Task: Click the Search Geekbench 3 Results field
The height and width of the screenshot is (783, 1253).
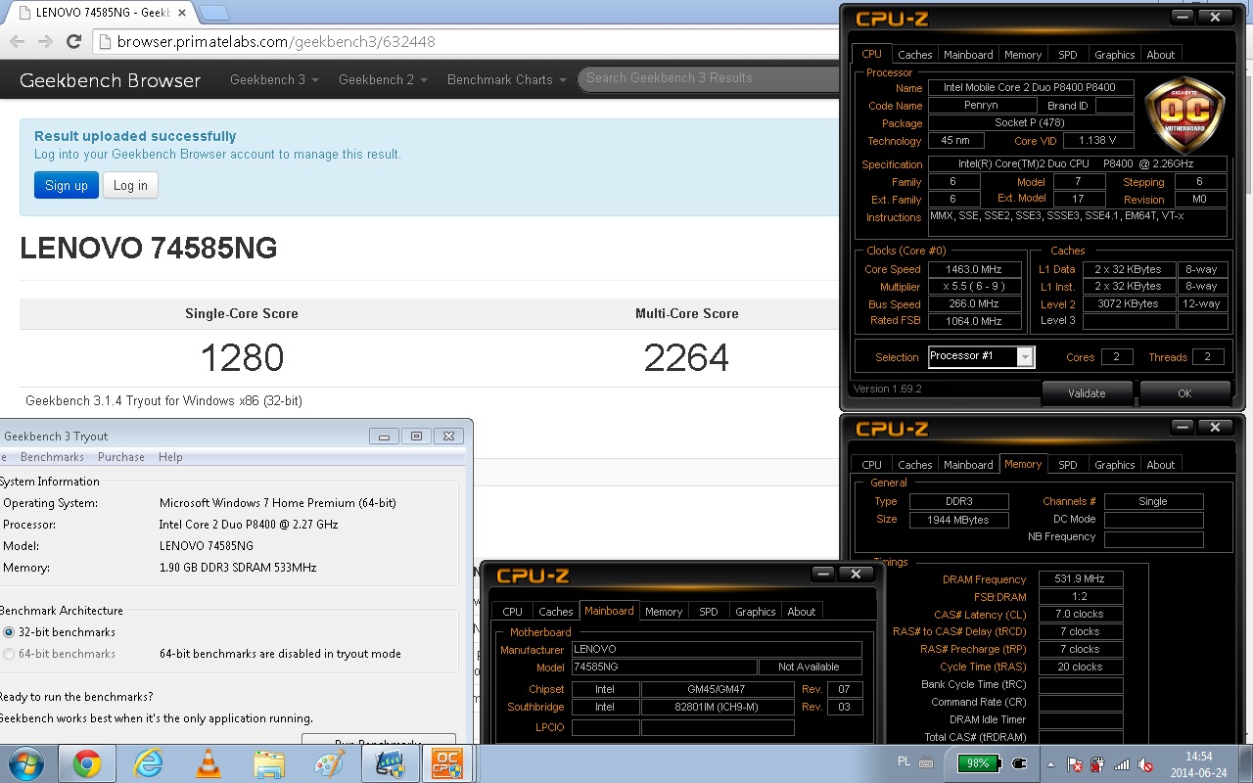Action: [x=707, y=78]
